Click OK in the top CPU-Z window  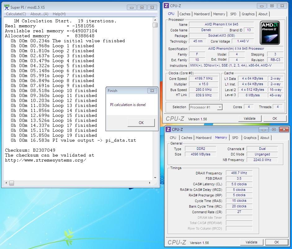[275, 118]
